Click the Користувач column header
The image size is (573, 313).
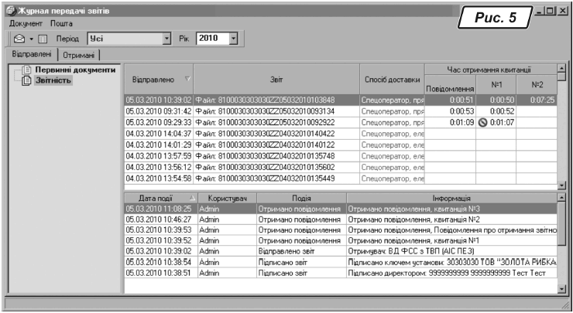coord(225,199)
